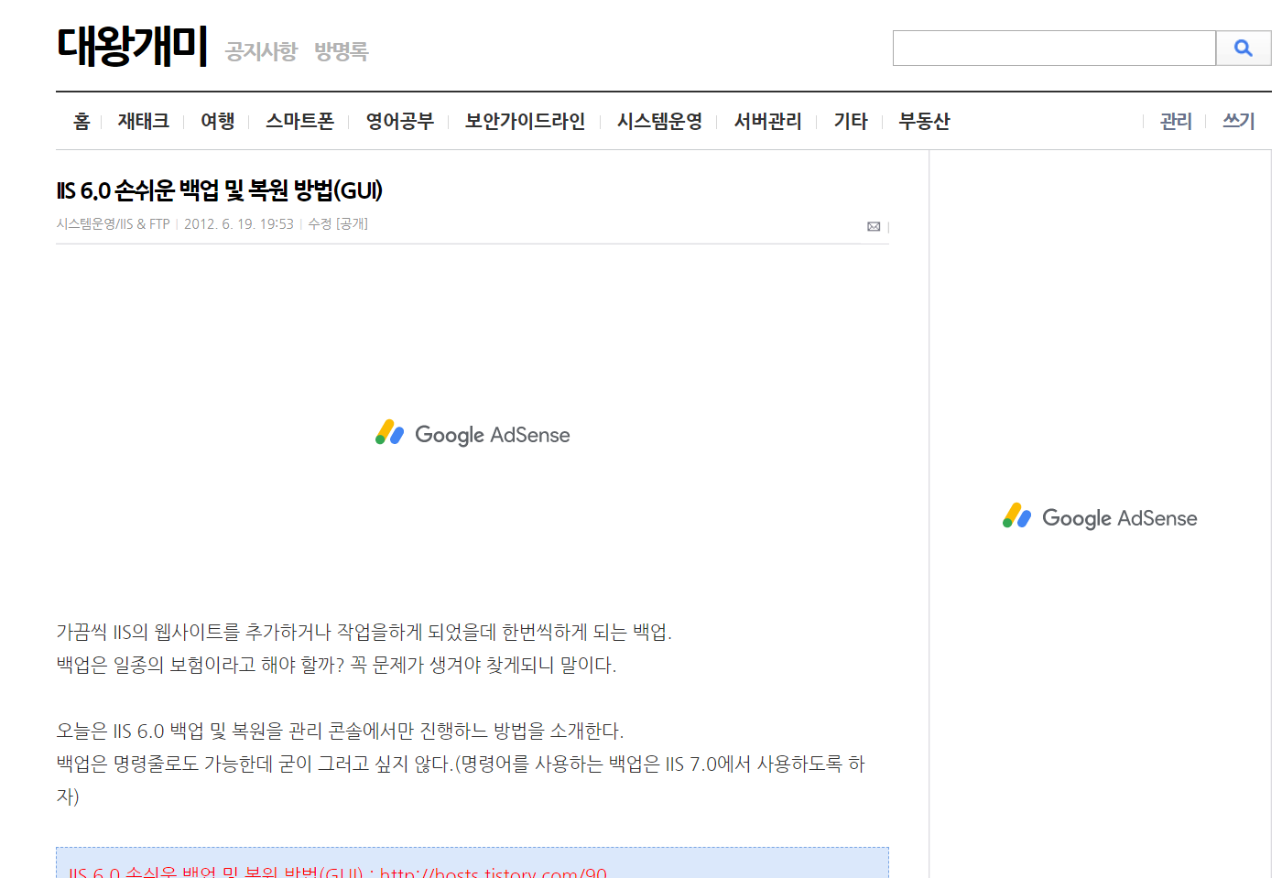The height and width of the screenshot is (878, 1282).
Task: Open the 서버관리 category menu
Action: coord(768,121)
